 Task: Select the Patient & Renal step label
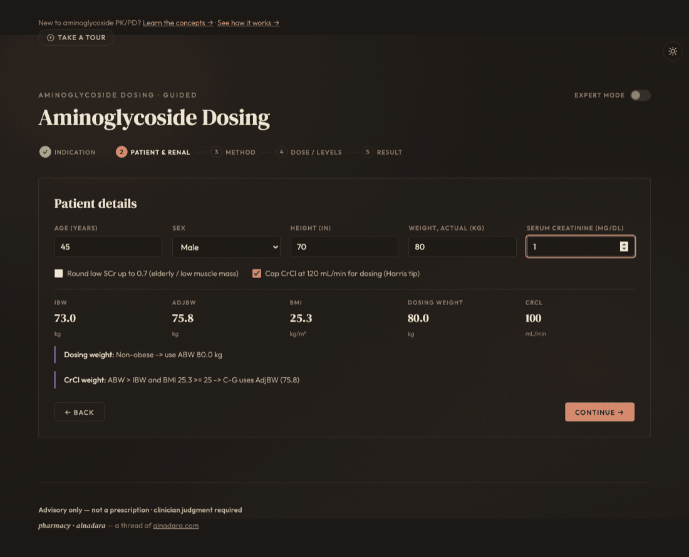[160, 152]
